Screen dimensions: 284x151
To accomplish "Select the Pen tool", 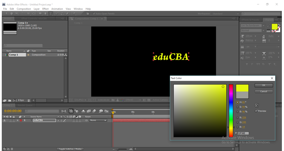I will (45, 14).
